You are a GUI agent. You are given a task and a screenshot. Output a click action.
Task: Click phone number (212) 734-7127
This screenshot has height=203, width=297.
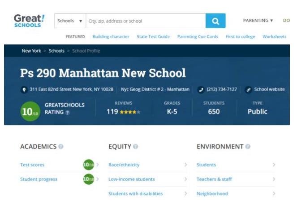coord(222,89)
